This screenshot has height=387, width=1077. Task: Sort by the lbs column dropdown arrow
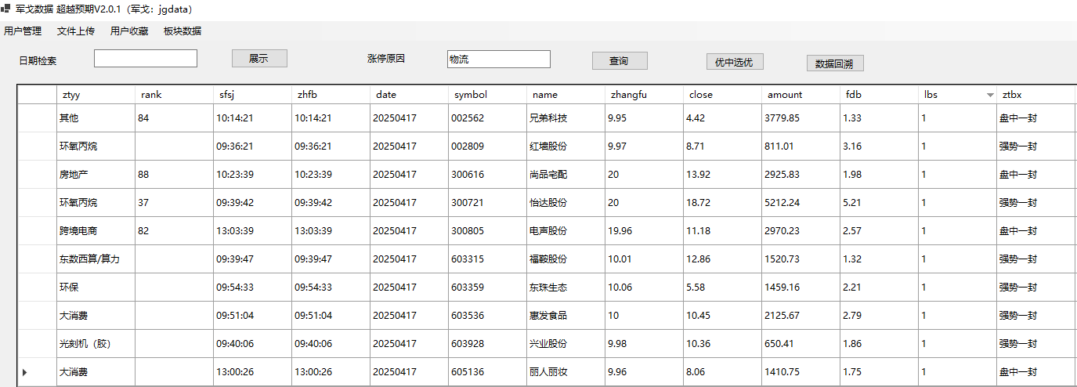(x=990, y=95)
